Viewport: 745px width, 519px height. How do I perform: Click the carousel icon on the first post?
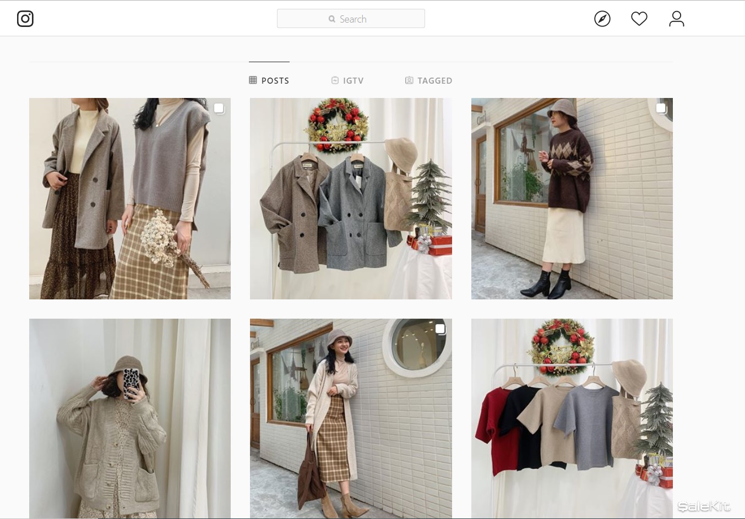coord(219,108)
